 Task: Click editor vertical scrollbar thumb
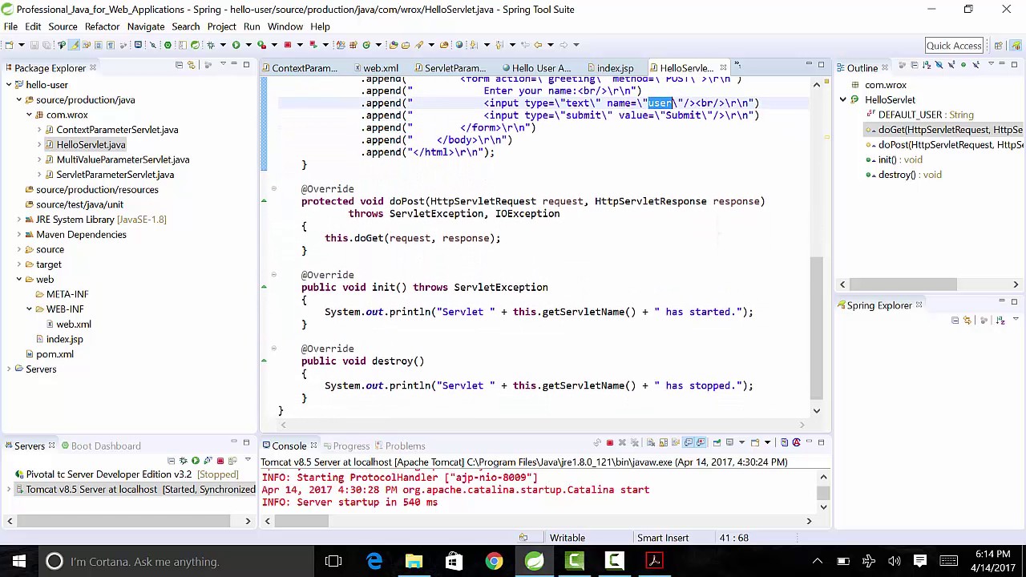(816, 327)
